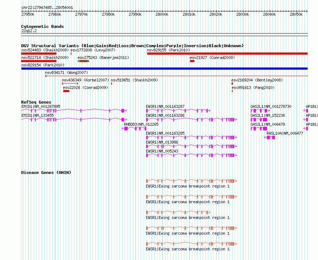Click the nsv829155 (Park2010) label
Image resolution: width=318 pixels, height=260 pixels.
pyautogui.click(x=168, y=50)
